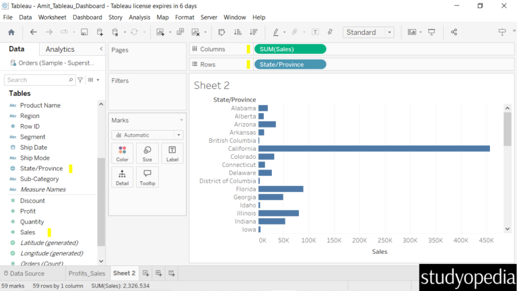This screenshot has width=517, height=291.
Task: Switch to the Profits_Sales sheet tab
Action: 87,273
